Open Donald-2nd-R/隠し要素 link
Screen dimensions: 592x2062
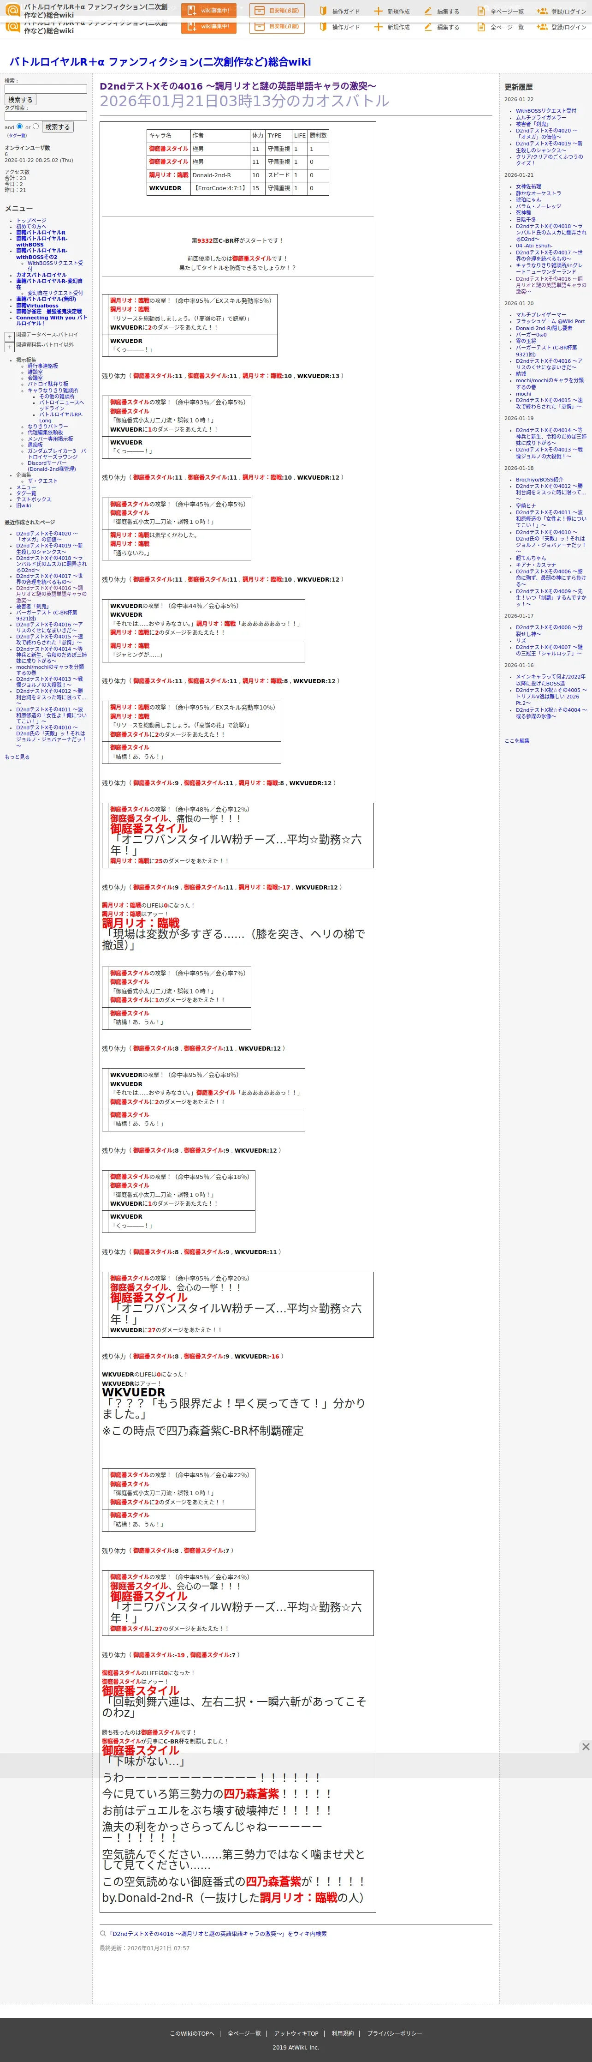coord(544,328)
